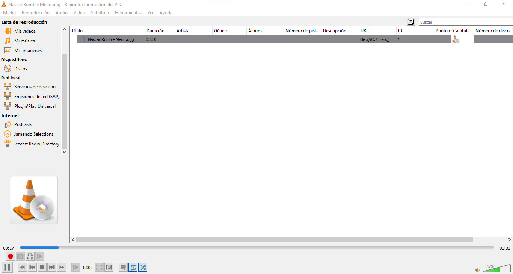Sort playlist by the Duración column
Screen dimensions: 513x274
coord(155,31)
